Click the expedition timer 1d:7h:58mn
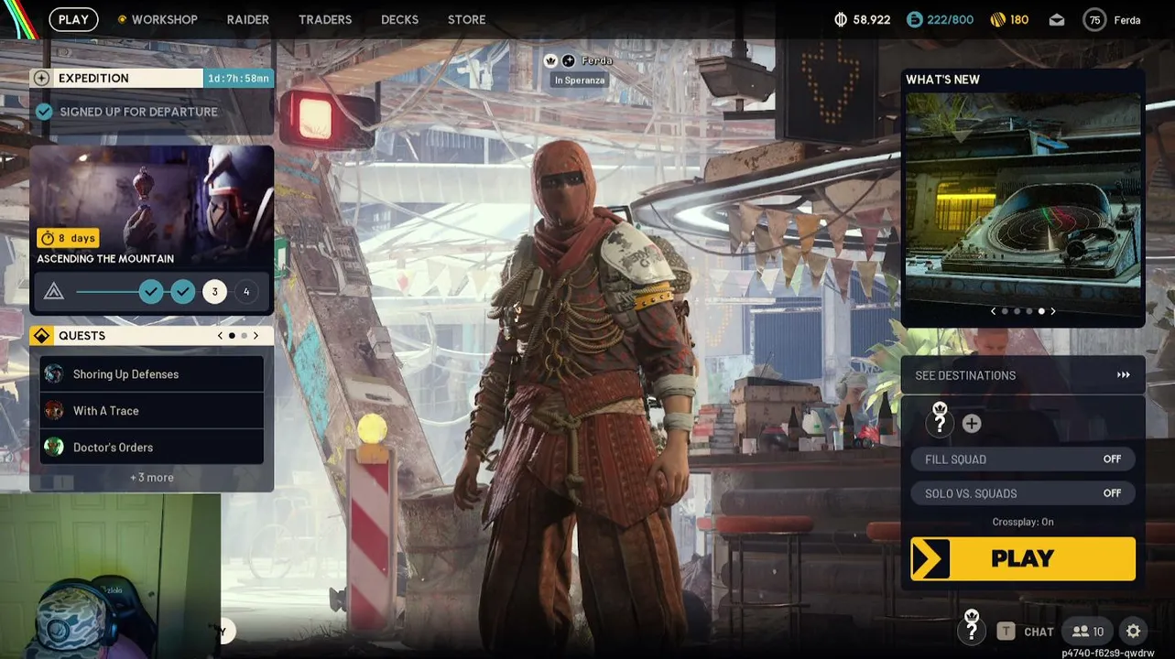 tap(238, 79)
